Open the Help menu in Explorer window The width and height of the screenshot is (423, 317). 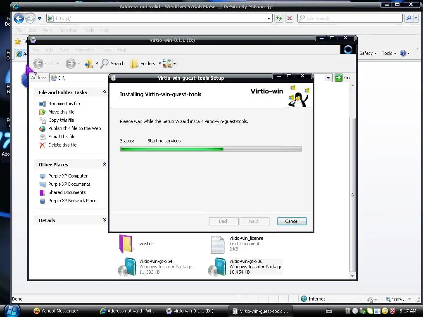[122, 50]
